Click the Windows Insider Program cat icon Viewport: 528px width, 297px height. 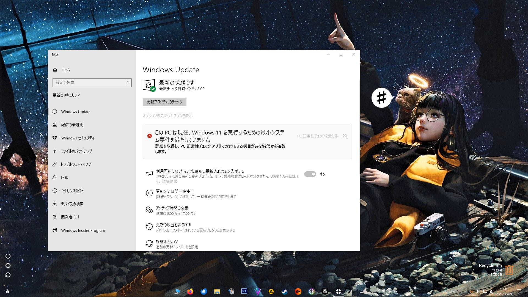click(x=55, y=230)
